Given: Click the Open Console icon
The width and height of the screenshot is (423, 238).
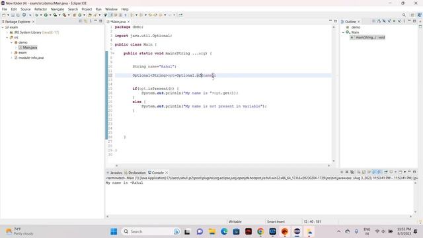Looking at the screenshot, I should (x=401, y=172).
